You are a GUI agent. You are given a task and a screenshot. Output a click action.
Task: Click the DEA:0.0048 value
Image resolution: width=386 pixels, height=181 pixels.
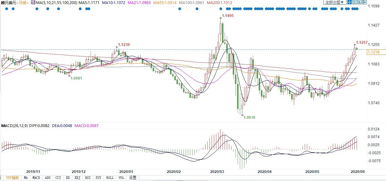pyautogui.click(x=63, y=126)
